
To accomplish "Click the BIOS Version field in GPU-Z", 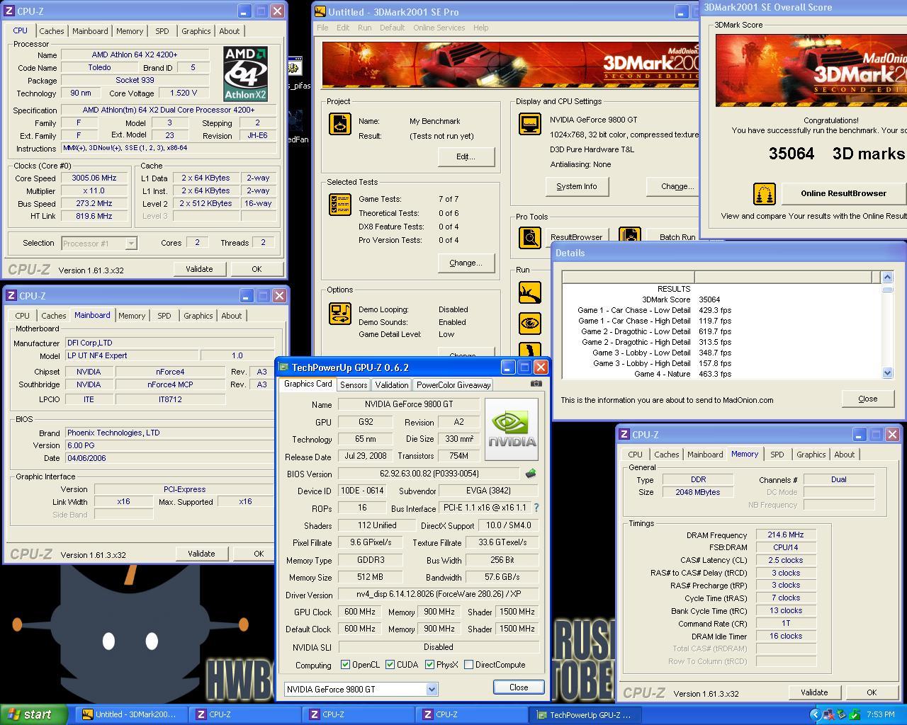I will click(x=429, y=474).
